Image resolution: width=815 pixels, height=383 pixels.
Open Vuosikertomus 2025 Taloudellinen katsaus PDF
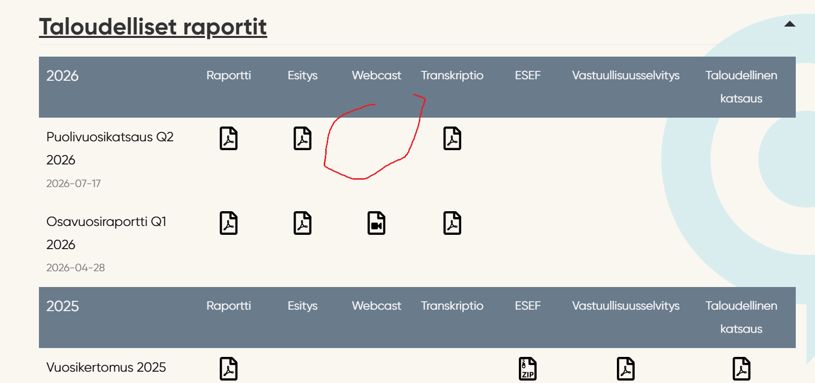click(x=742, y=369)
